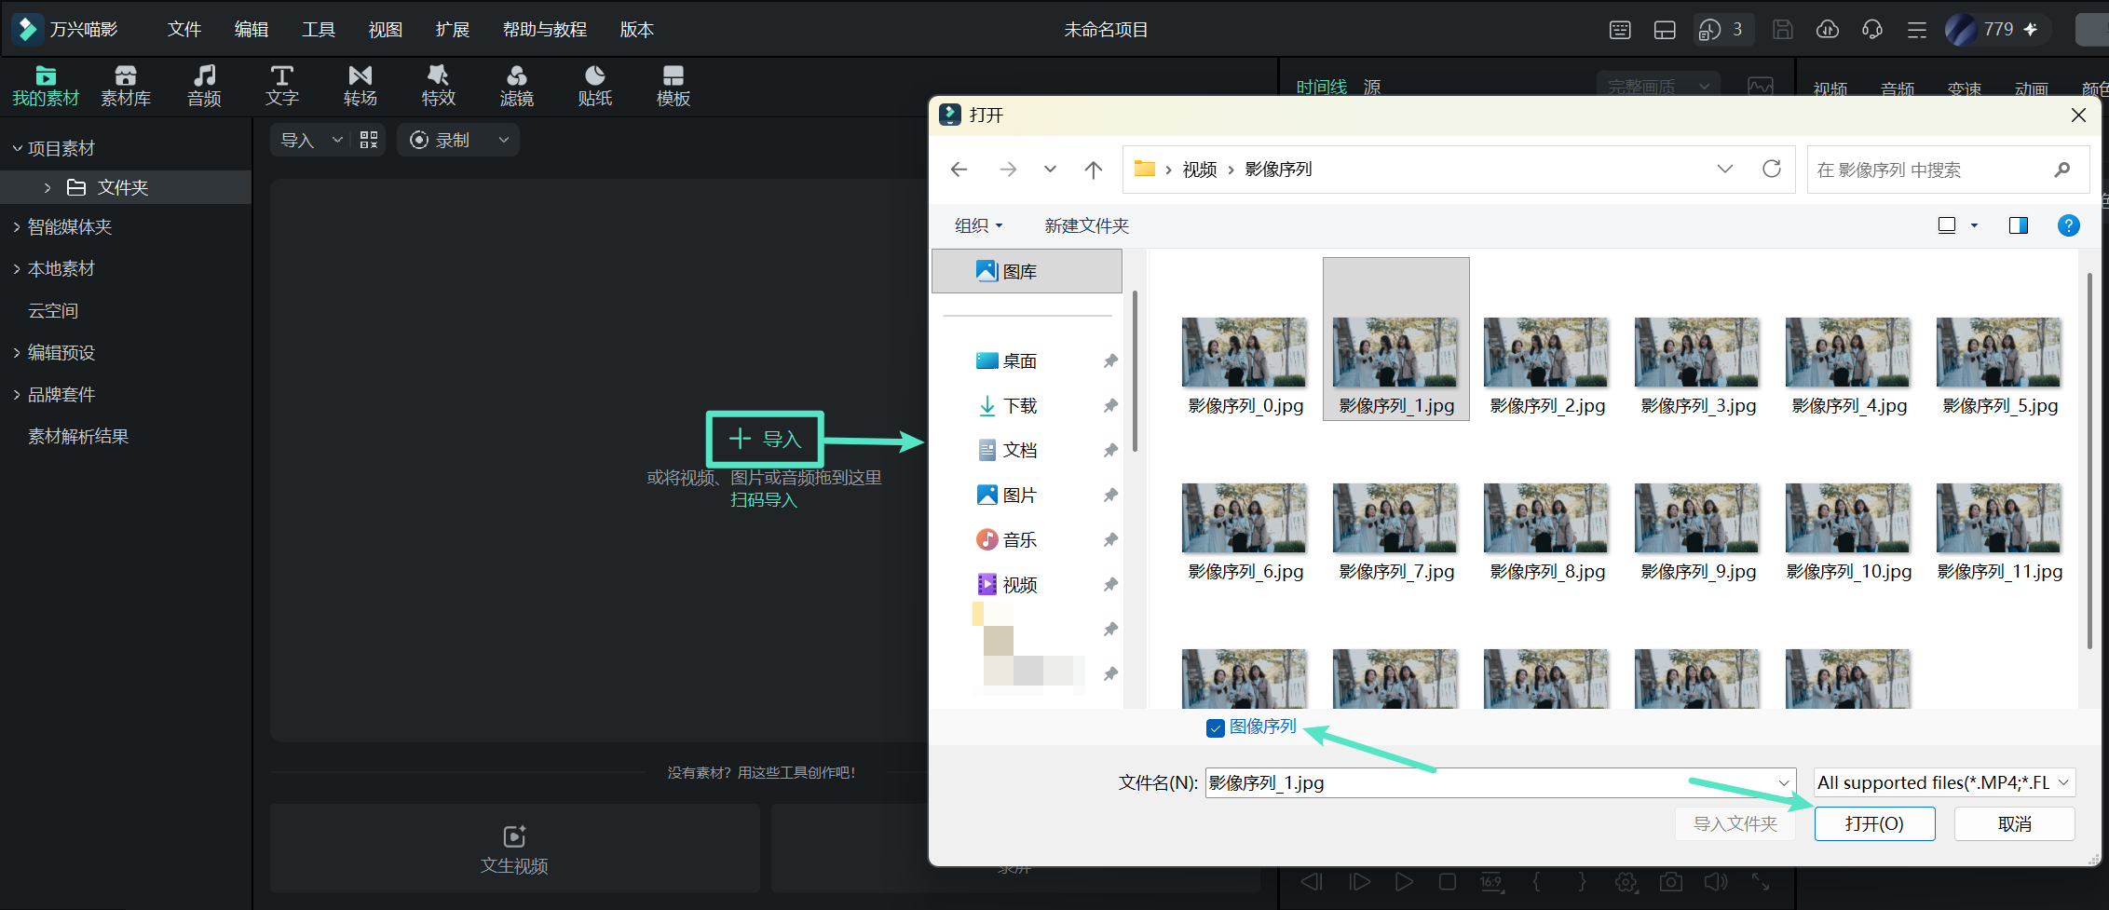Expand the 文件夹 tree node
The width and height of the screenshot is (2109, 910).
pos(48,187)
